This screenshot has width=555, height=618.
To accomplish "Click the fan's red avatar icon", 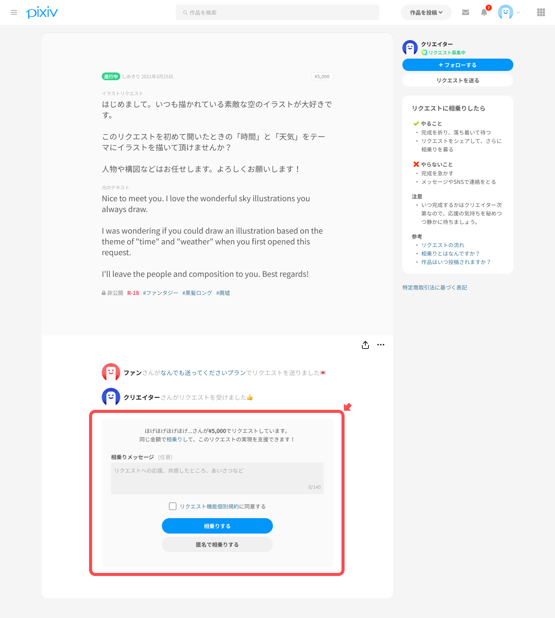I will tap(111, 372).
